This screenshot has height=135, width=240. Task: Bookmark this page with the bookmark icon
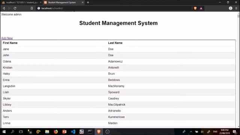pos(31,8)
